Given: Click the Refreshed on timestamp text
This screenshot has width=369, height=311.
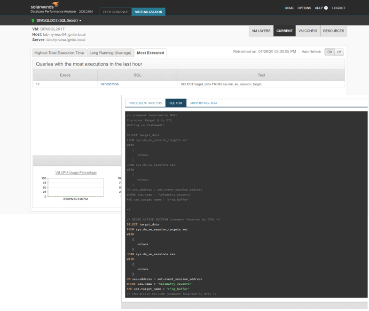Looking at the screenshot, I should (x=265, y=52).
